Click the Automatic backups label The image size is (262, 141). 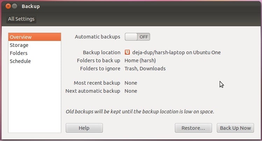pyautogui.click(x=98, y=36)
